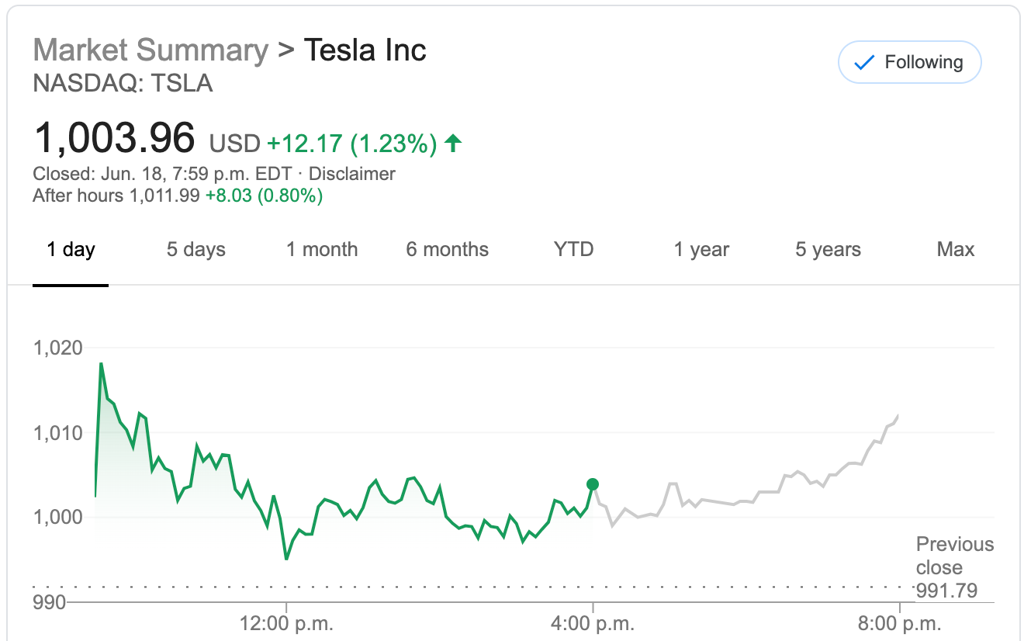
Task: Open the Disclaimer link
Action: pos(351,174)
